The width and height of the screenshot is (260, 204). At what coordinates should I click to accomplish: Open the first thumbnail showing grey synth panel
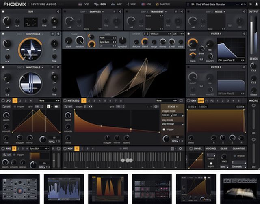pos(20,189)
